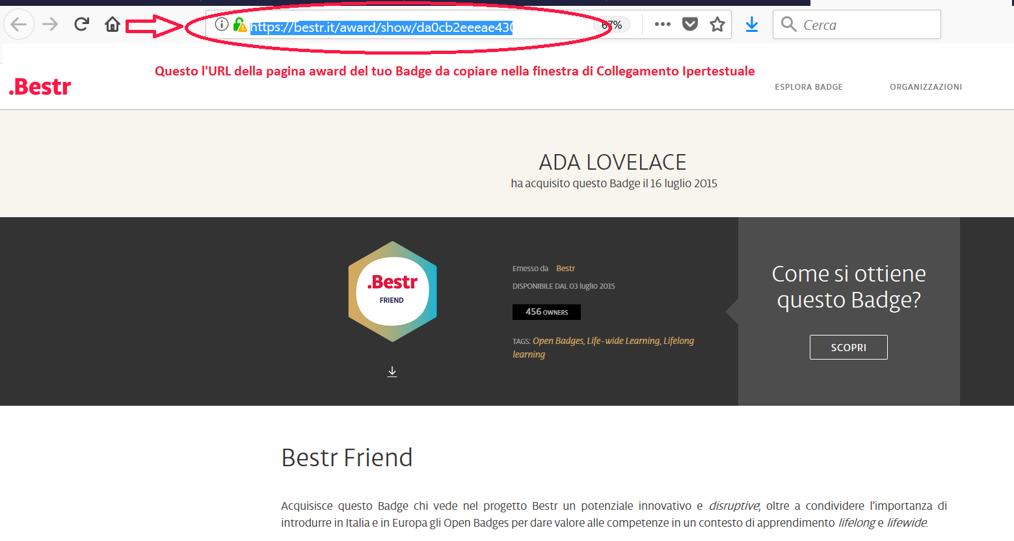Open the ESPLORA BADGE menu item
The height and width of the screenshot is (541, 1014).
pos(808,86)
